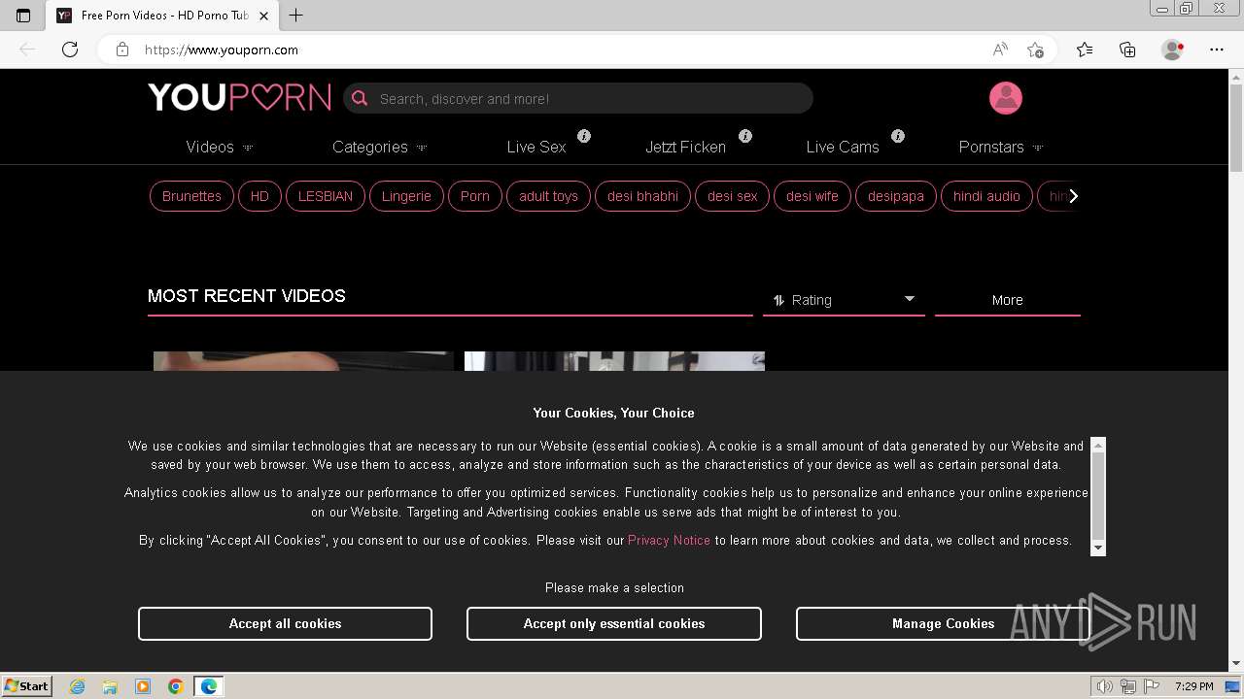The width and height of the screenshot is (1244, 699).
Task: Switch to Edge taskbar icon
Action: tap(209, 686)
